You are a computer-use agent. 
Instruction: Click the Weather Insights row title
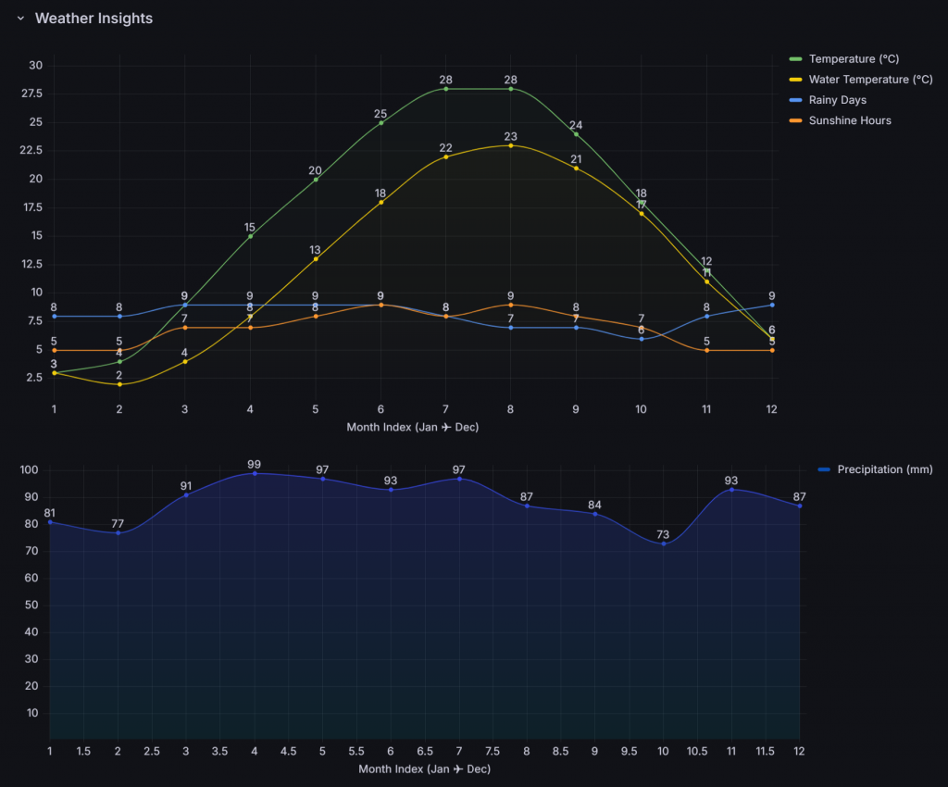94,19
